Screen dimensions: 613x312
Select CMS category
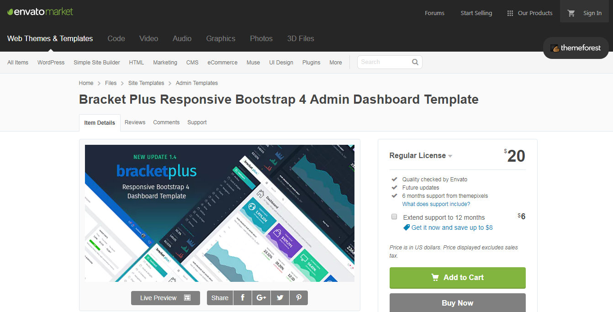click(x=192, y=63)
